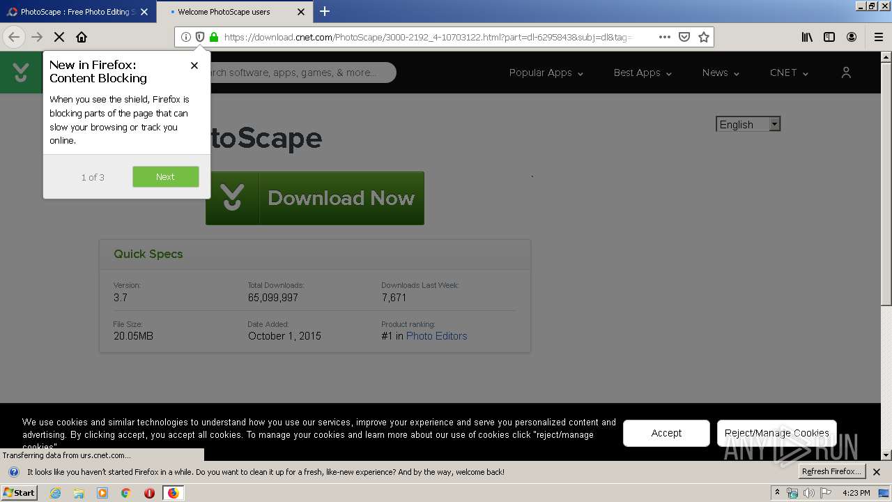
Task: Click the green padlock connection icon
Action: pyautogui.click(x=214, y=37)
